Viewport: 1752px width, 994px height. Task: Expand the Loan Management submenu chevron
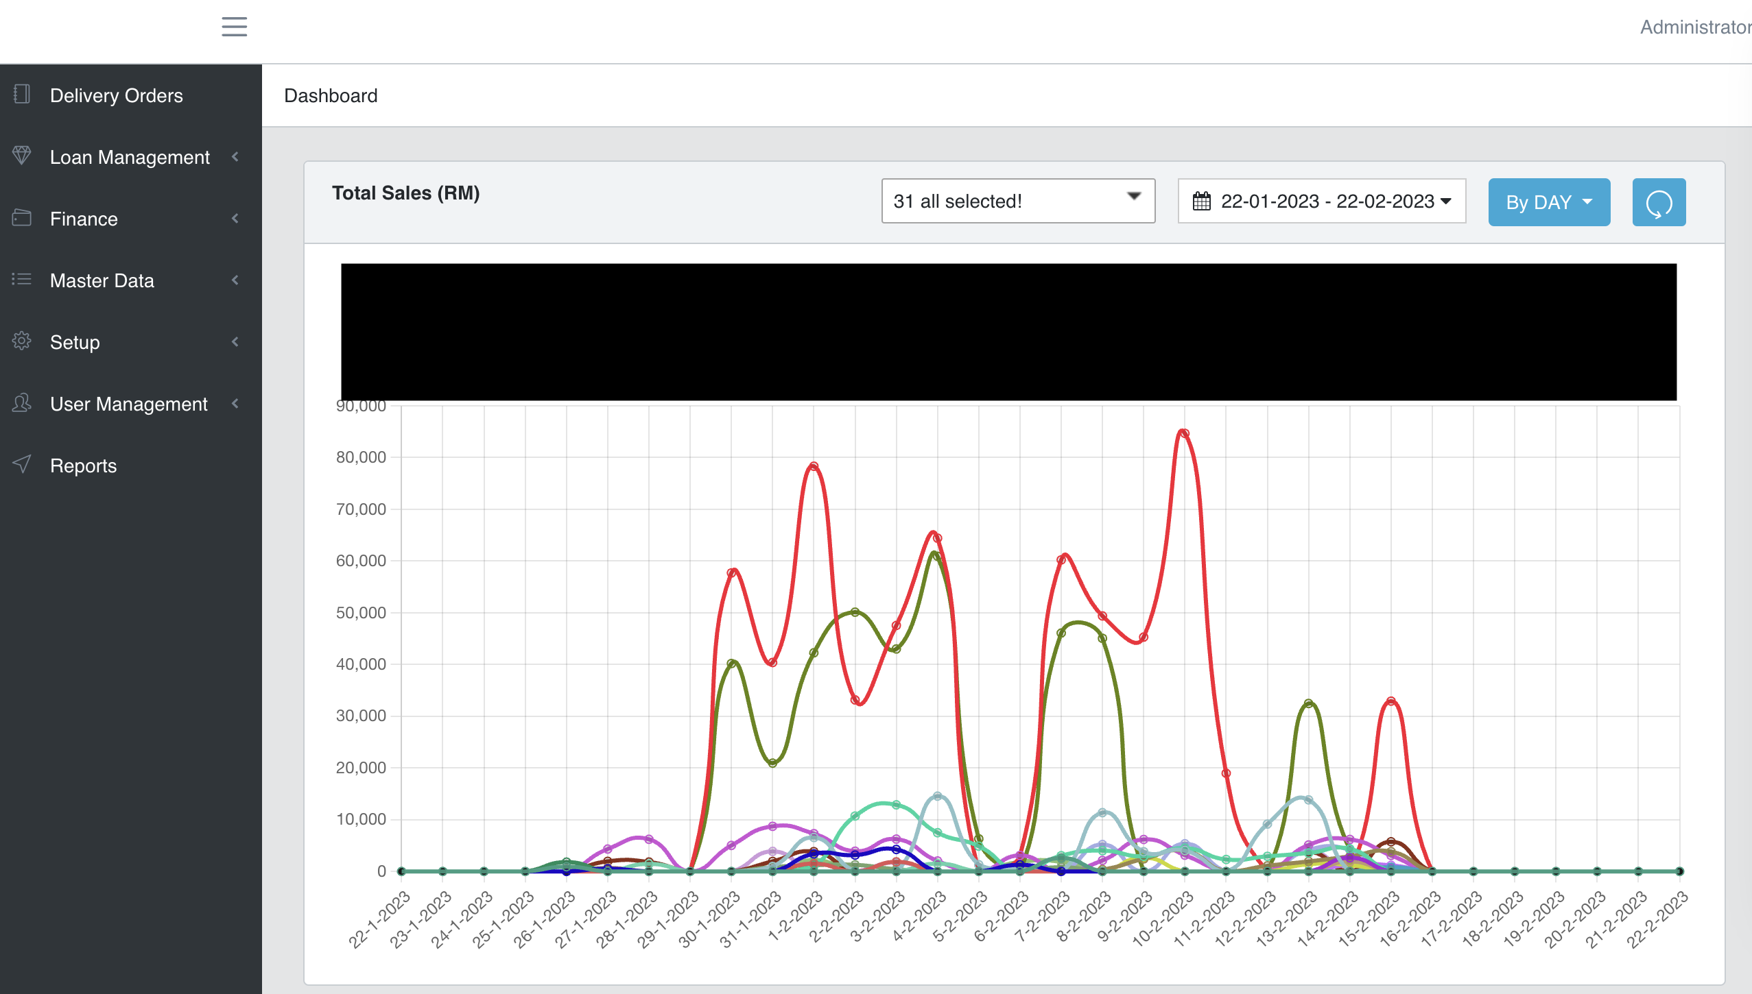235,157
